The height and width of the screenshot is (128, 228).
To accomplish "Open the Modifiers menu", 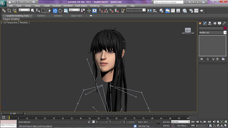I will pyautogui.click(x=57, y=6).
